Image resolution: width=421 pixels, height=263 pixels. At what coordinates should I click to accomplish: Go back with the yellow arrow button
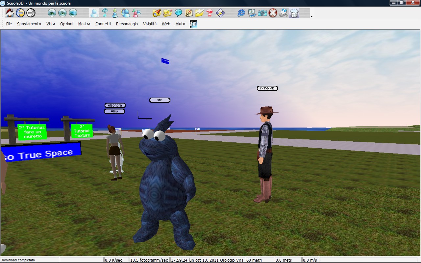(20, 13)
